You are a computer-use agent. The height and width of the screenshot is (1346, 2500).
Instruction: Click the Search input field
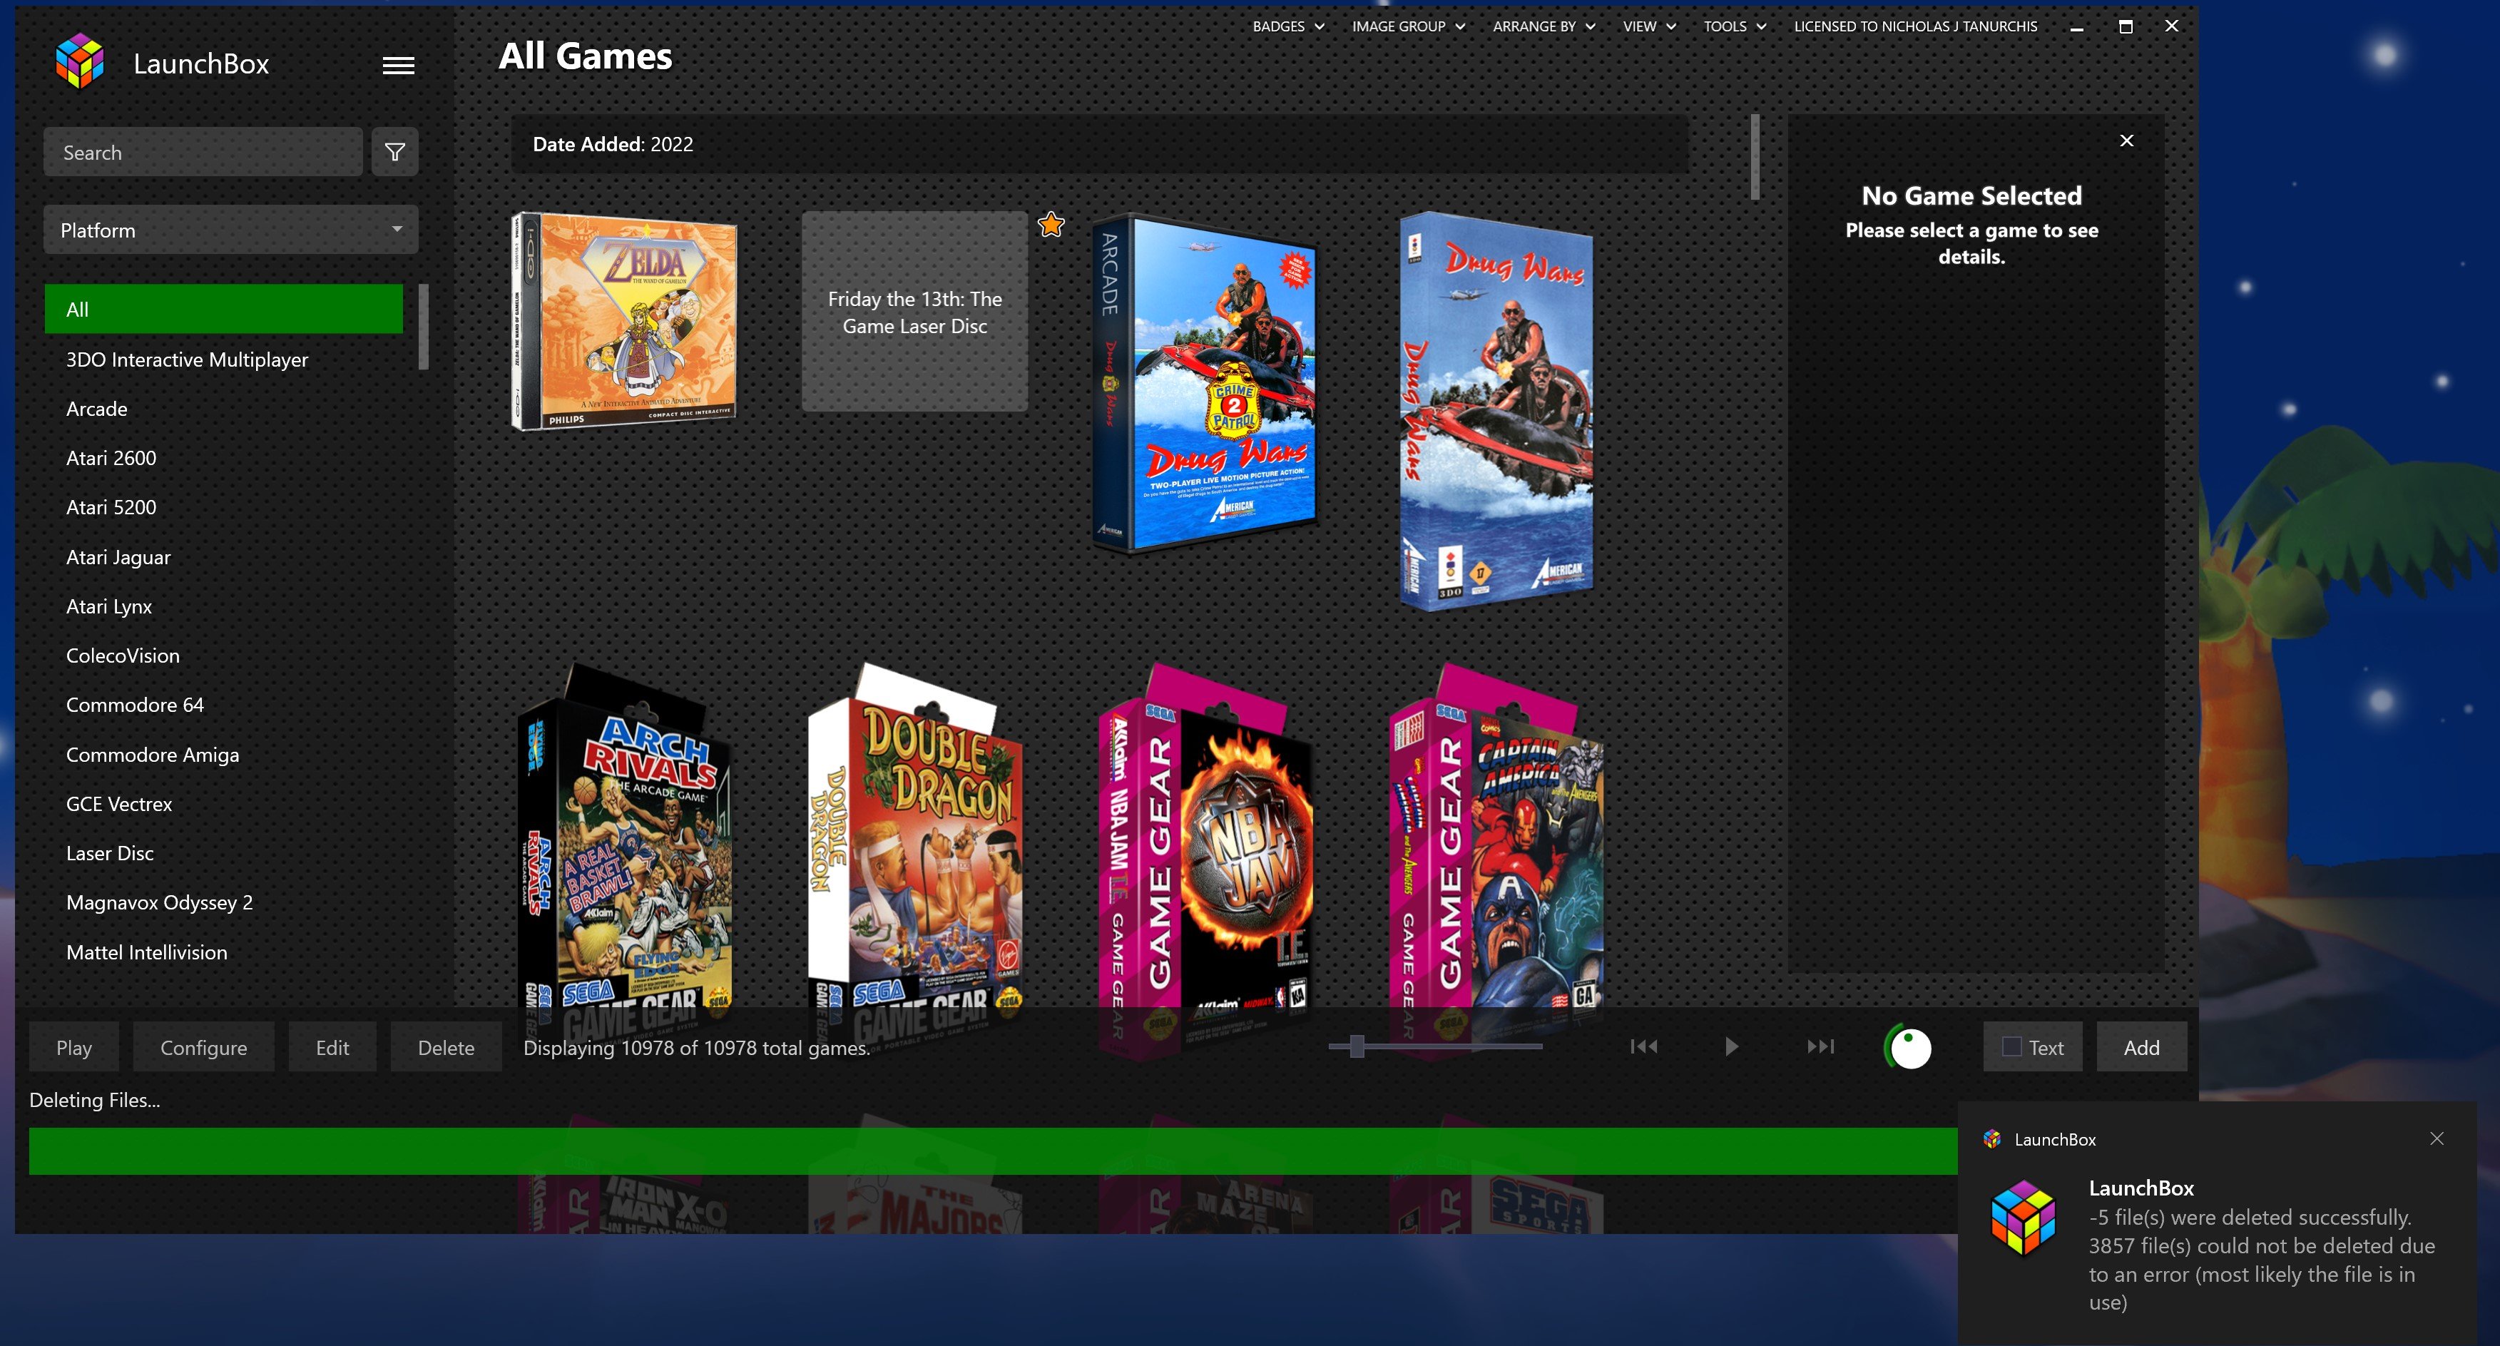(x=203, y=153)
